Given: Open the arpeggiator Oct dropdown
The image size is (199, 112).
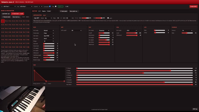Looking at the screenshot, I should tap(76, 18).
